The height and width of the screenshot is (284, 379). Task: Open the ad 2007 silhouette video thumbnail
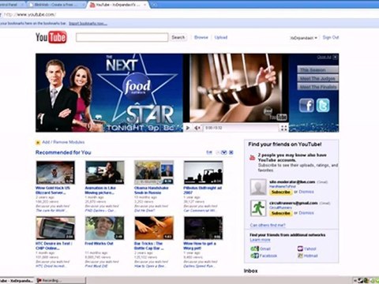[x=203, y=173]
